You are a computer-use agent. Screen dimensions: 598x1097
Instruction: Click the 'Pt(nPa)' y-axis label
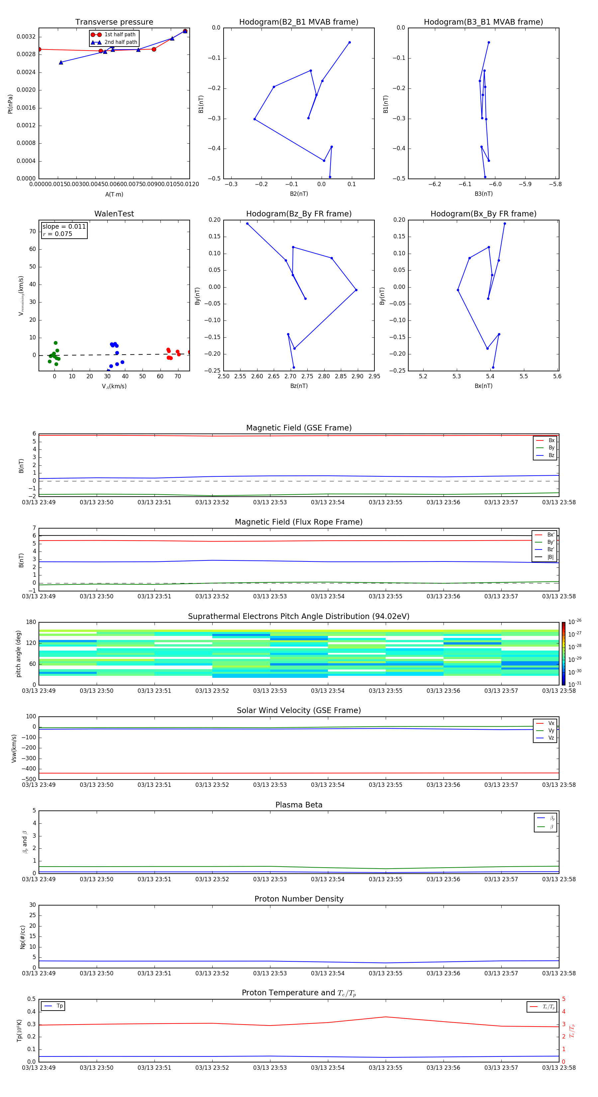[10, 103]
